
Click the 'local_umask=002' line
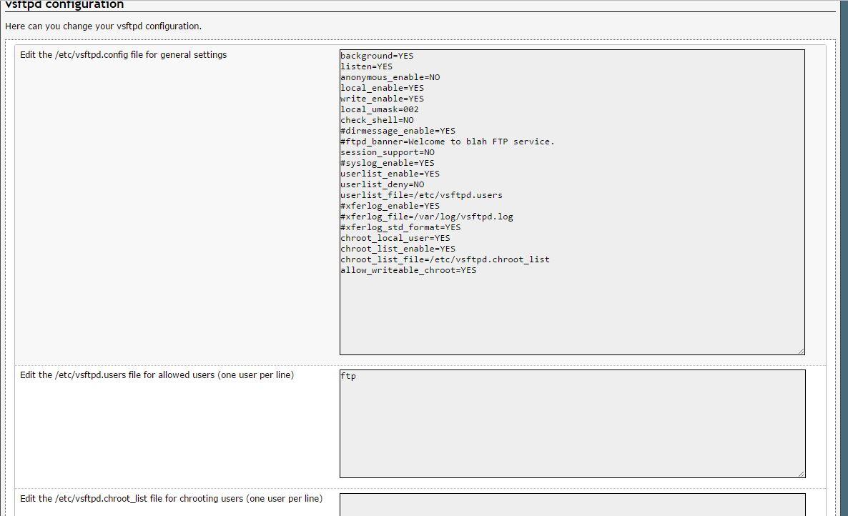[x=380, y=109]
